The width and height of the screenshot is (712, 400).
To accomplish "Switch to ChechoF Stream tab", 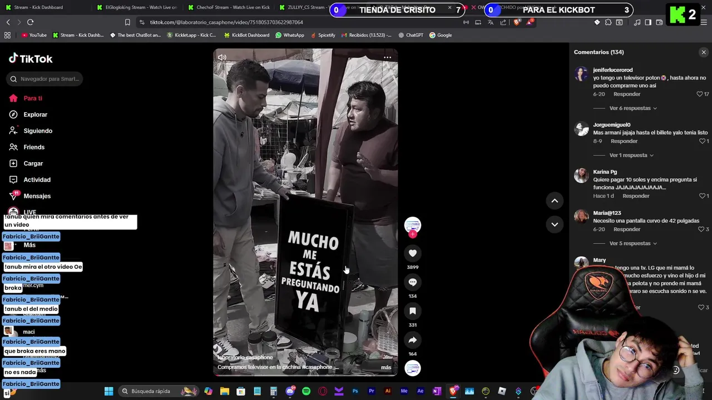I will [x=229, y=7].
